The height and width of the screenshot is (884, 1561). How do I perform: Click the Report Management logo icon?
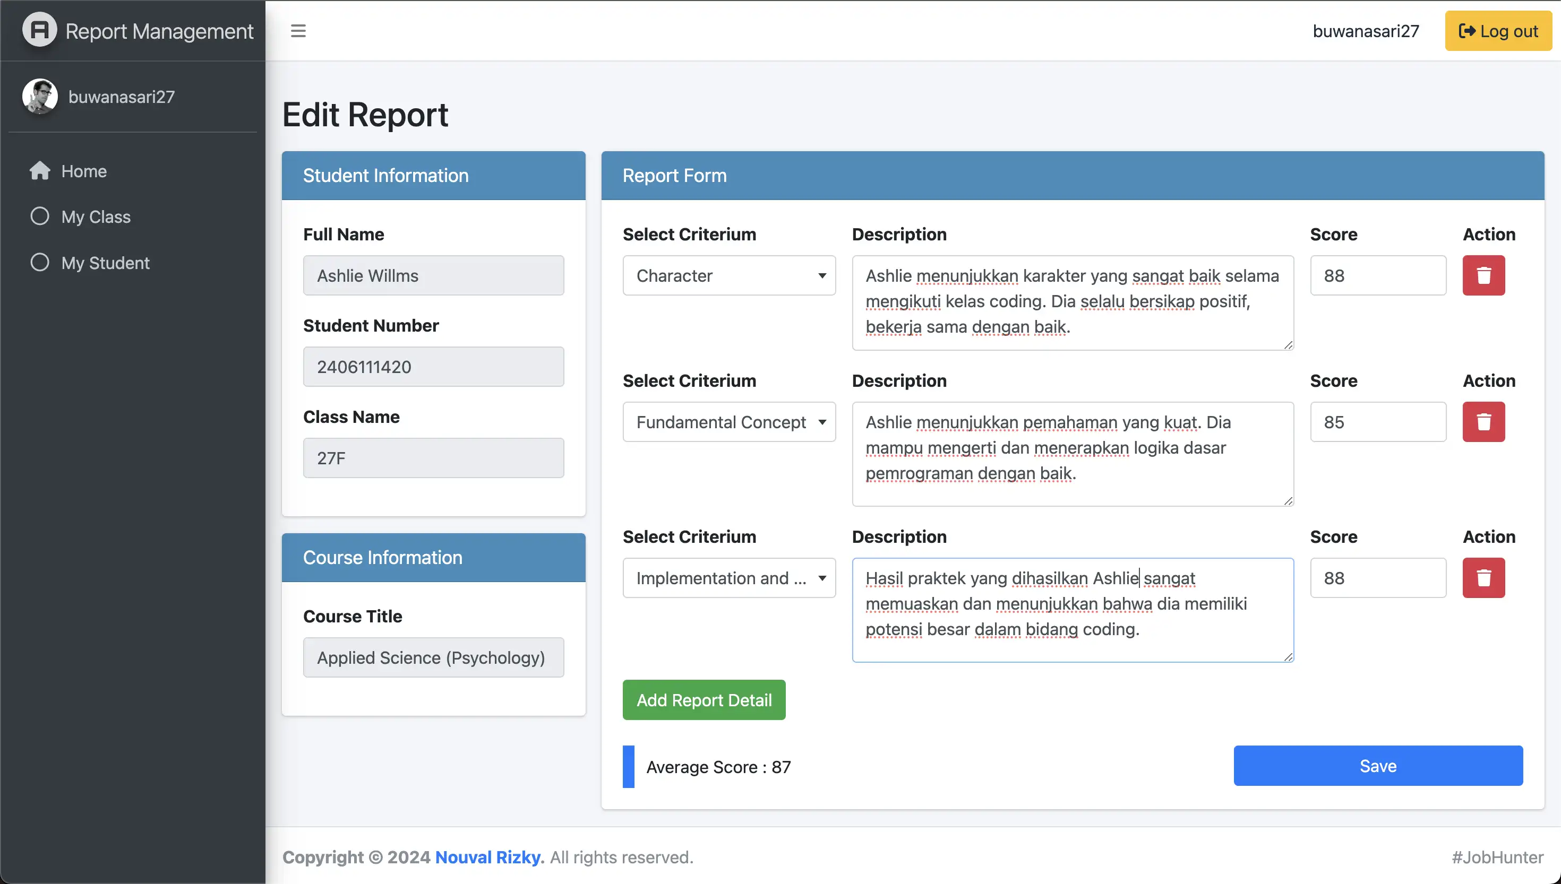click(39, 30)
